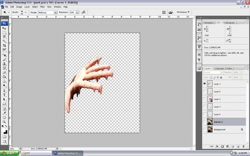Open the Range Midtones dropdown
The height and width of the screenshot is (156, 250).
[x=55, y=12]
